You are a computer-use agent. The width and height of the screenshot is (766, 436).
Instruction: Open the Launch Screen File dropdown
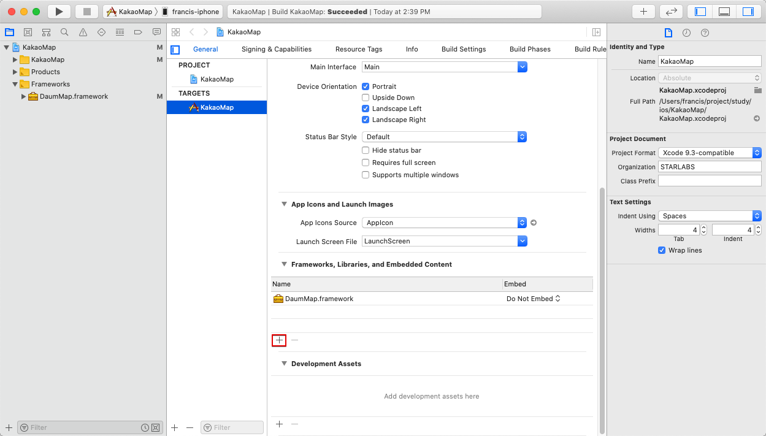[x=444, y=241]
